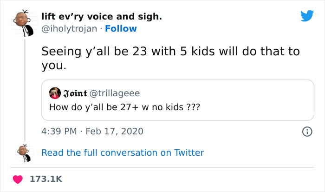
Task: Open the 'lift ev'ry voice and sigh.' display name
Action: pos(102,17)
